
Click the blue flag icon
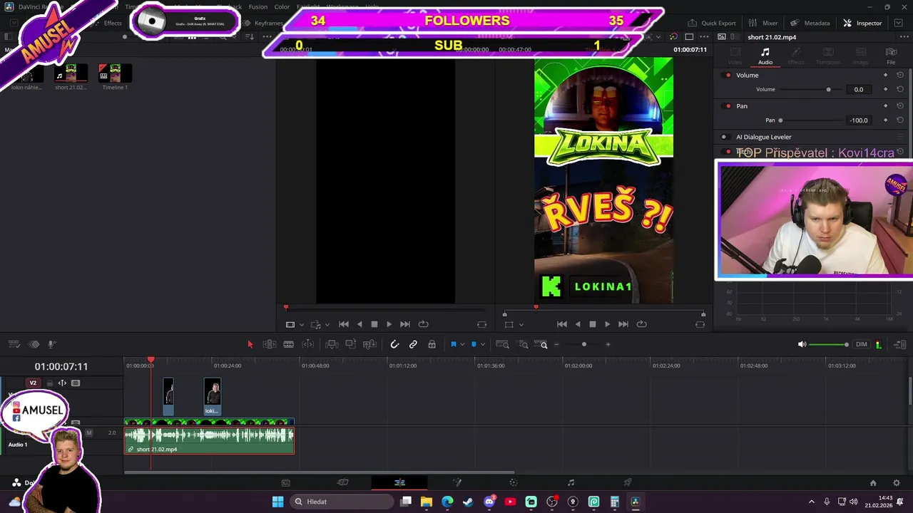click(x=453, y=345)
